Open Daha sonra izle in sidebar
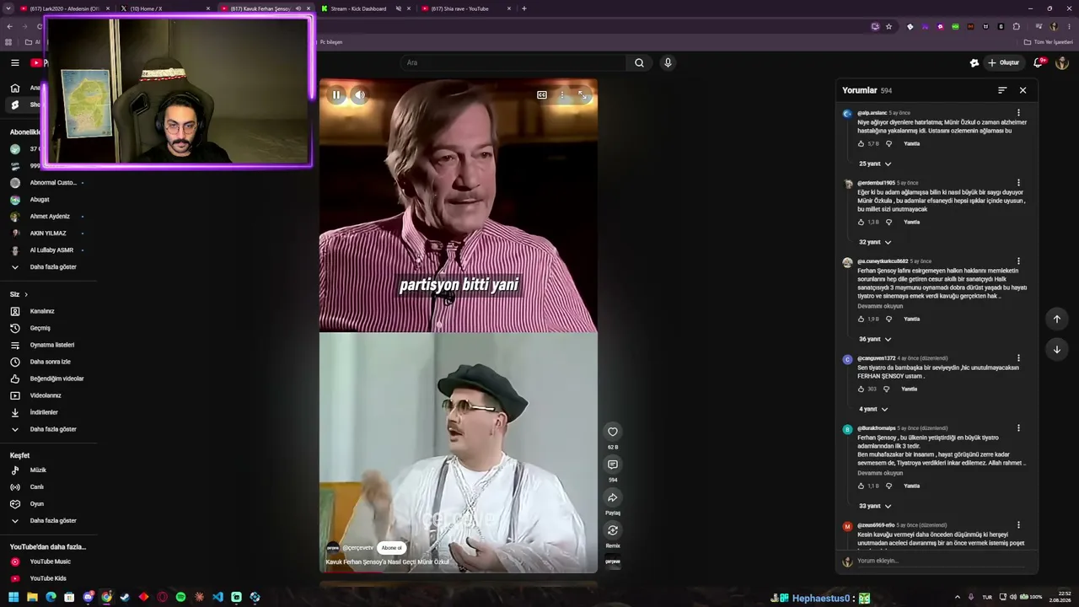The height and width of the screenshot is (607, 1079). coord(49,362)
